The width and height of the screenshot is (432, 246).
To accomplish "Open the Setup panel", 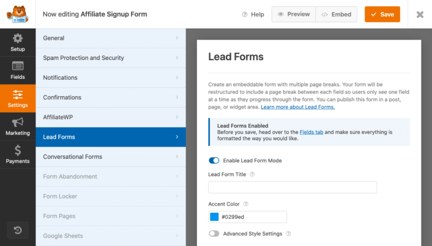I will click(18, 42).
